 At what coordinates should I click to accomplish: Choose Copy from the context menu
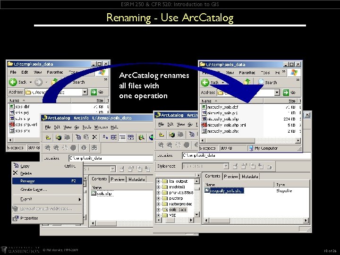pos(47,166)
